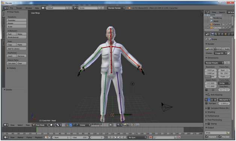
Task: Select the Constraints properties tab icon
Action: 229,34
